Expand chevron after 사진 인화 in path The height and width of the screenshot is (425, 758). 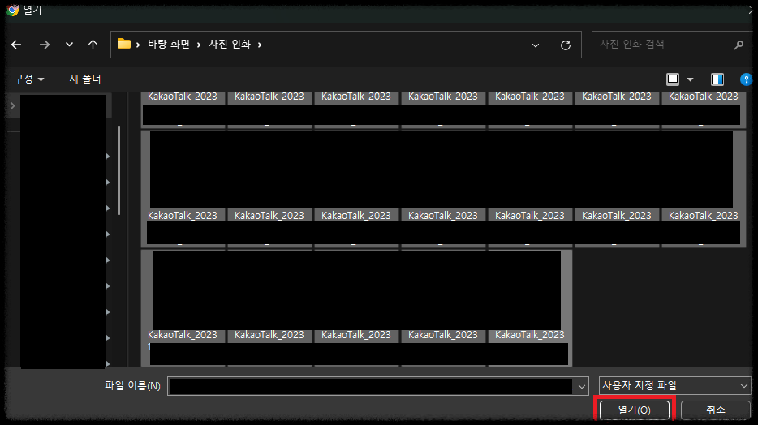(x=260, y=45)
